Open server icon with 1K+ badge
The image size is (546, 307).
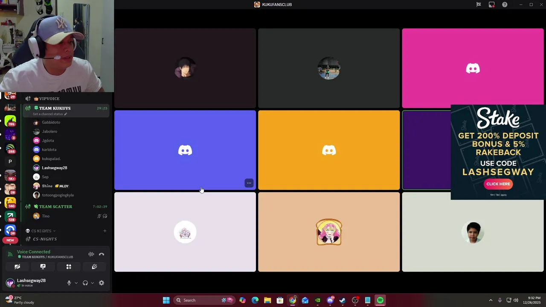10,175
